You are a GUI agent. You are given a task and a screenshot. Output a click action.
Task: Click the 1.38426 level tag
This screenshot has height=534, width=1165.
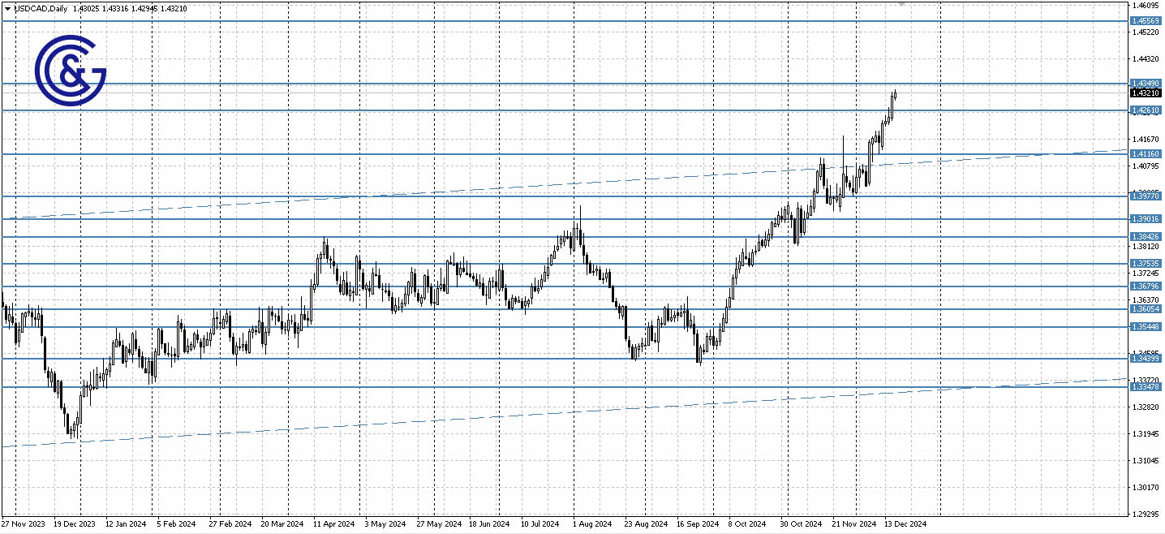[x=1146, y=235]
